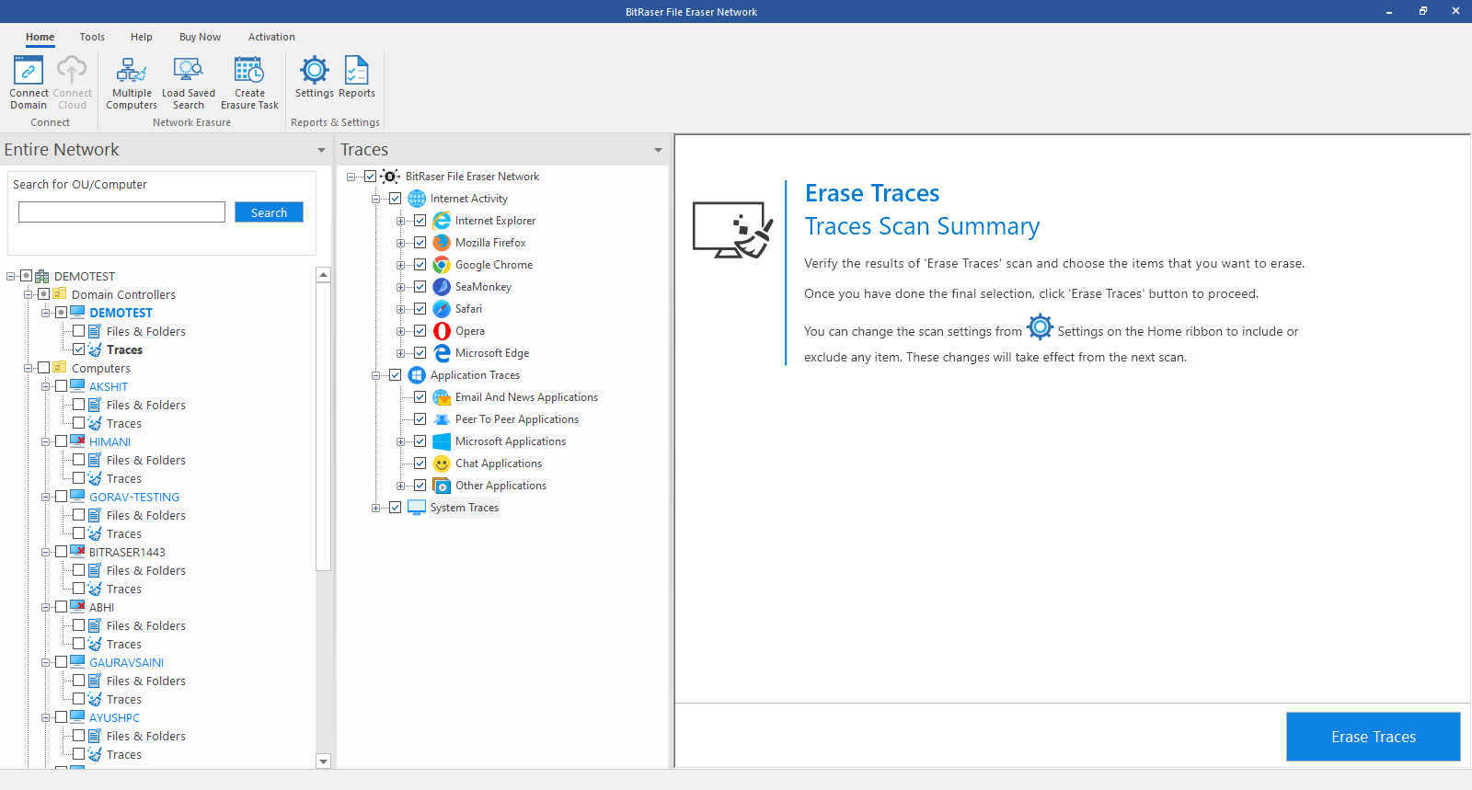Select the GAURAVSAINI computer link
Image resolution: width=1472 pixels, height=790 pixels.
pyautogui.click(x=126, y=662)
